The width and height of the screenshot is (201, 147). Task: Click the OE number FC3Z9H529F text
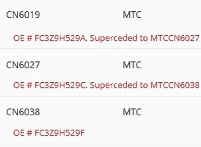point(60,133)
